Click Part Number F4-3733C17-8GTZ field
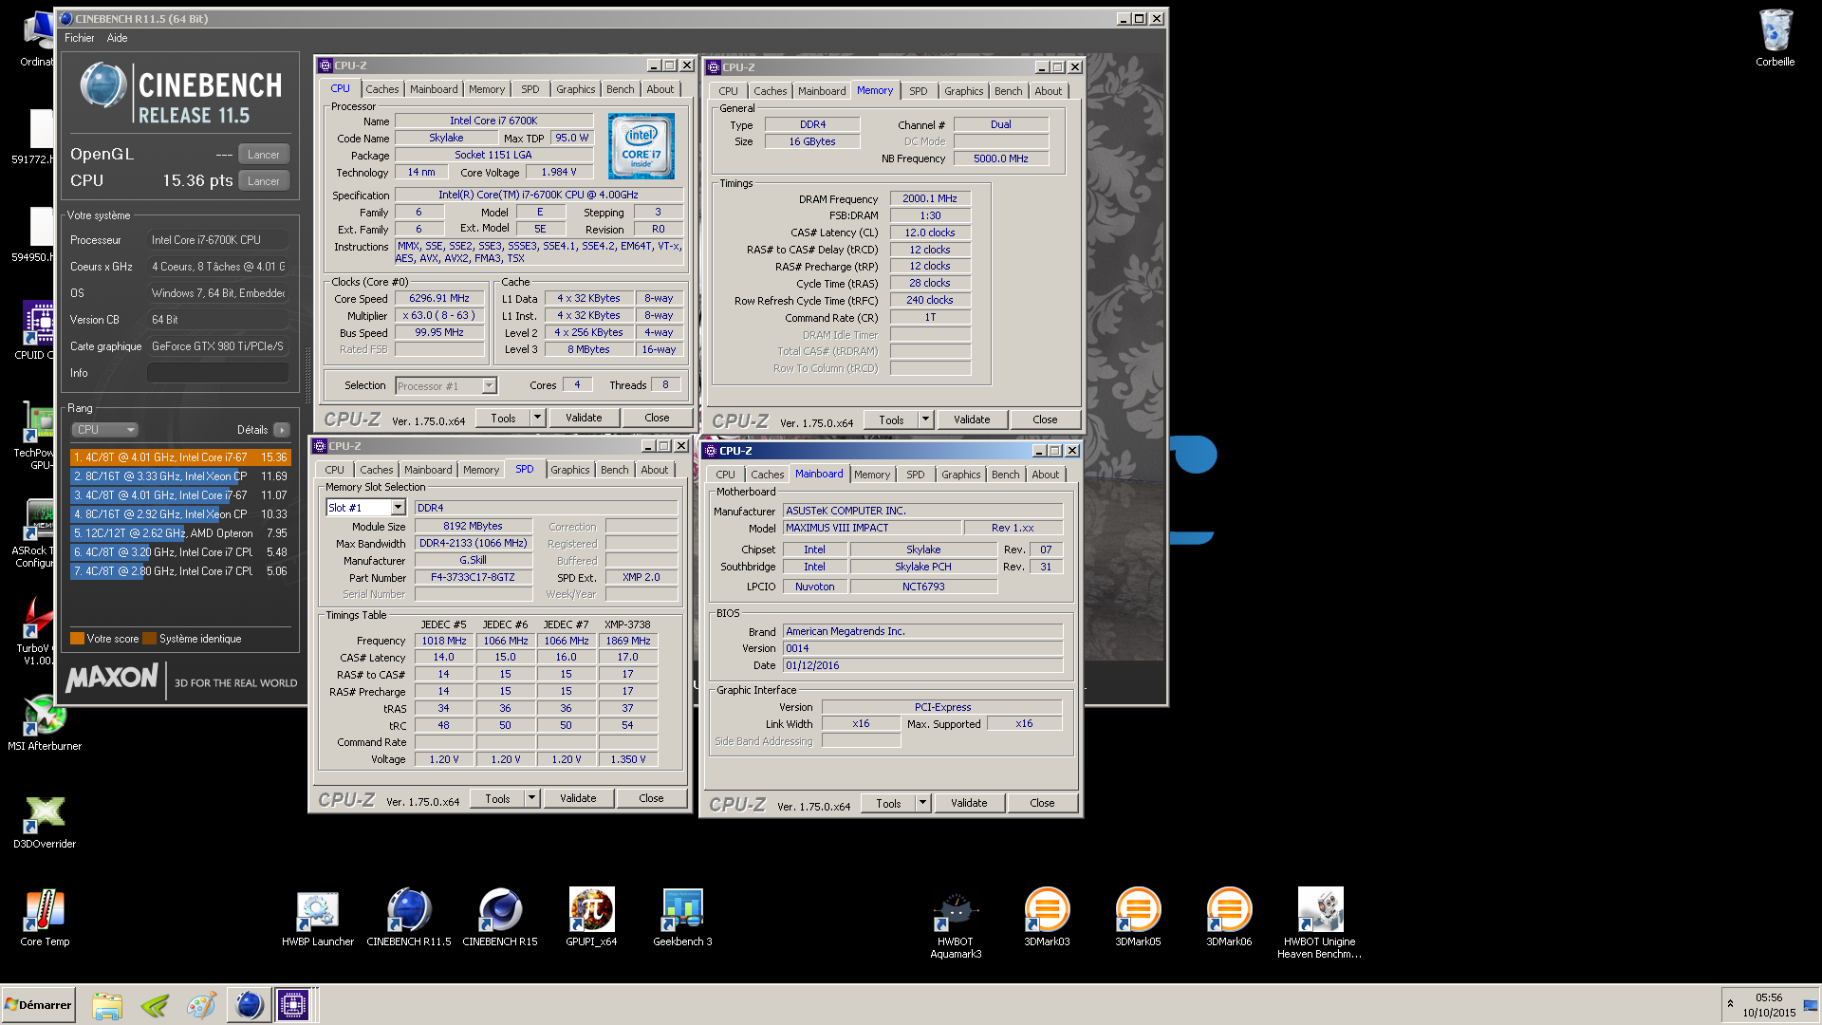The width and height of the screenshot is (1822, 1025). click(473, 577)
